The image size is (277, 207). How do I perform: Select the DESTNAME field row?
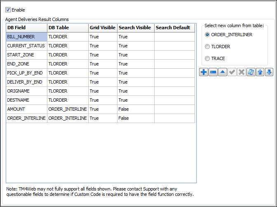[26, 100]
